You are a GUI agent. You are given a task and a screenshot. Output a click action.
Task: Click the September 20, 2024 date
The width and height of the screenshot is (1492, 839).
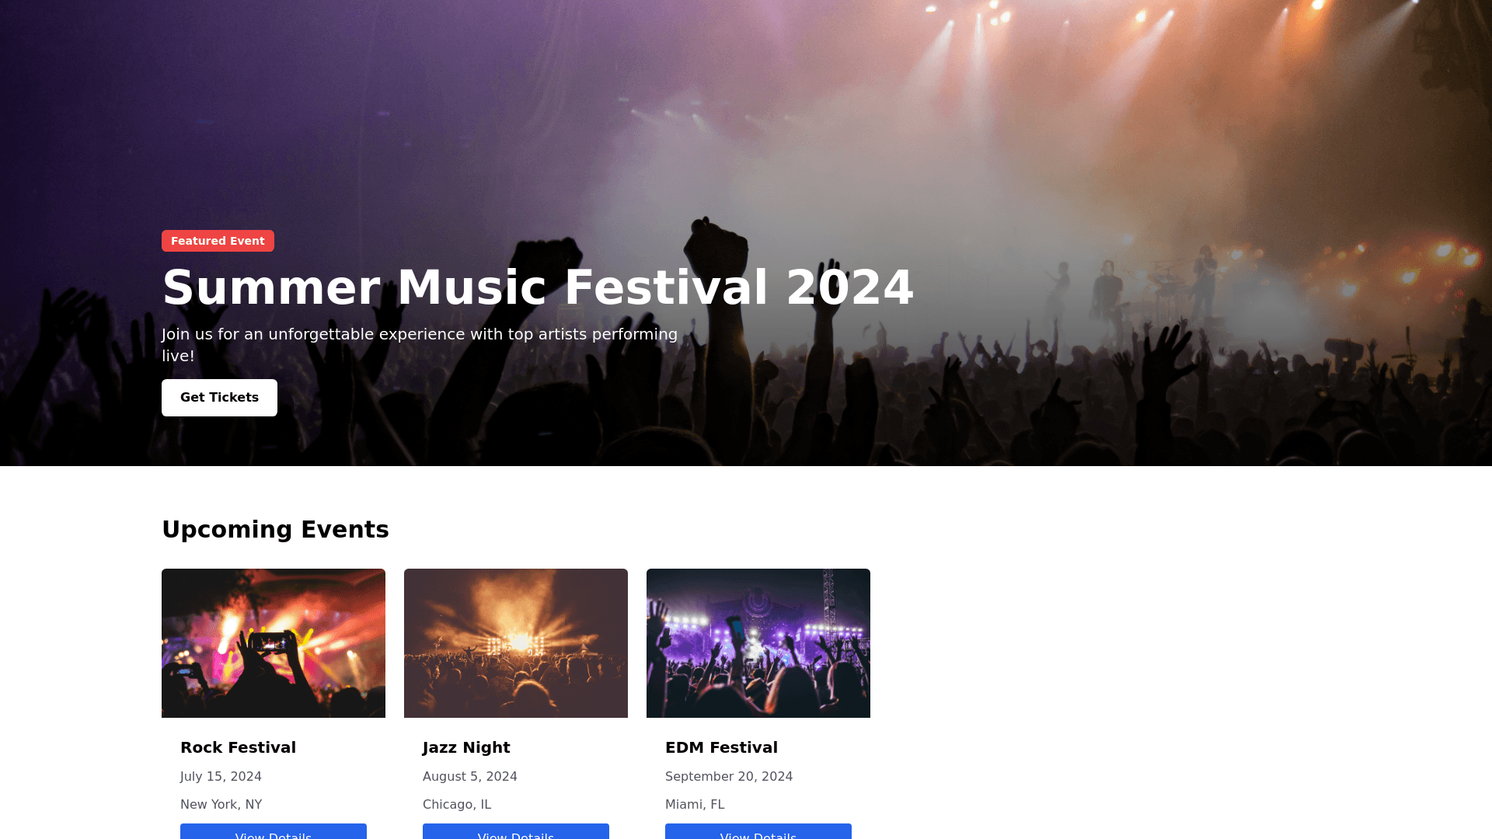point(729,777)
